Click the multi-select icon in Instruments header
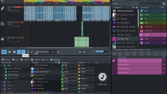167x94 pixels. coord(162,8)
